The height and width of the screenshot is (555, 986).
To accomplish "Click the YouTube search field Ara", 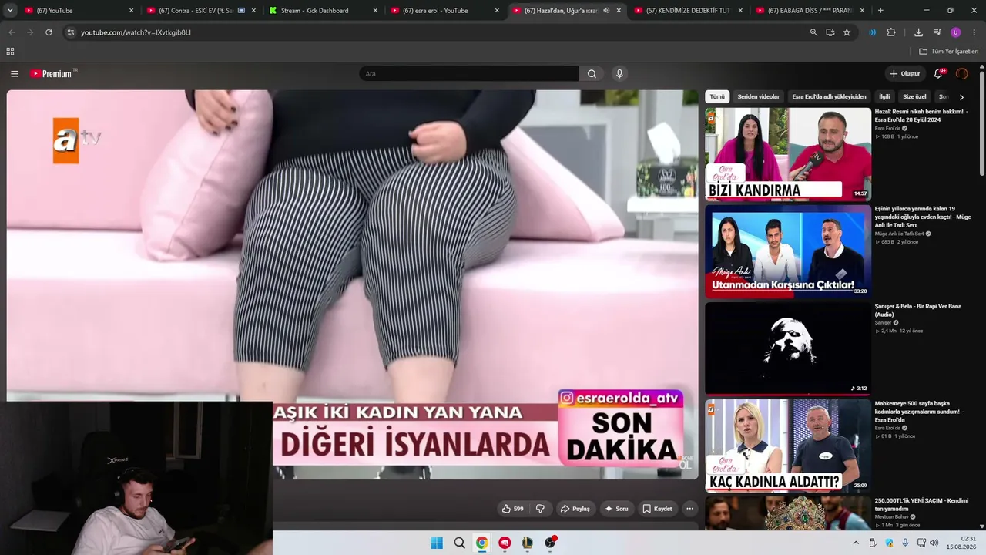I will pyautogui.click(x=469, y=74).
